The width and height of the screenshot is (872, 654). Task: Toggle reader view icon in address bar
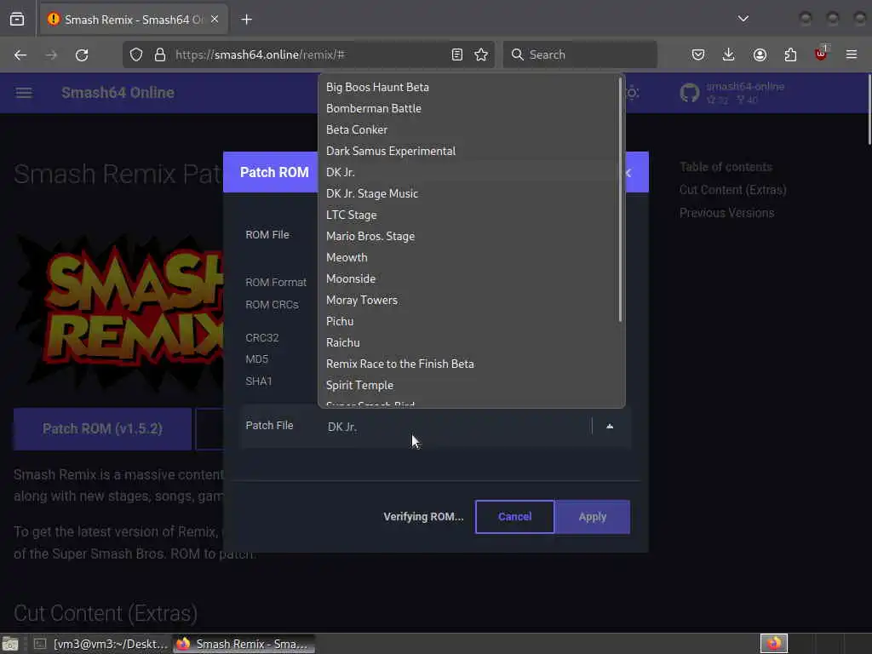click(457, 54)
